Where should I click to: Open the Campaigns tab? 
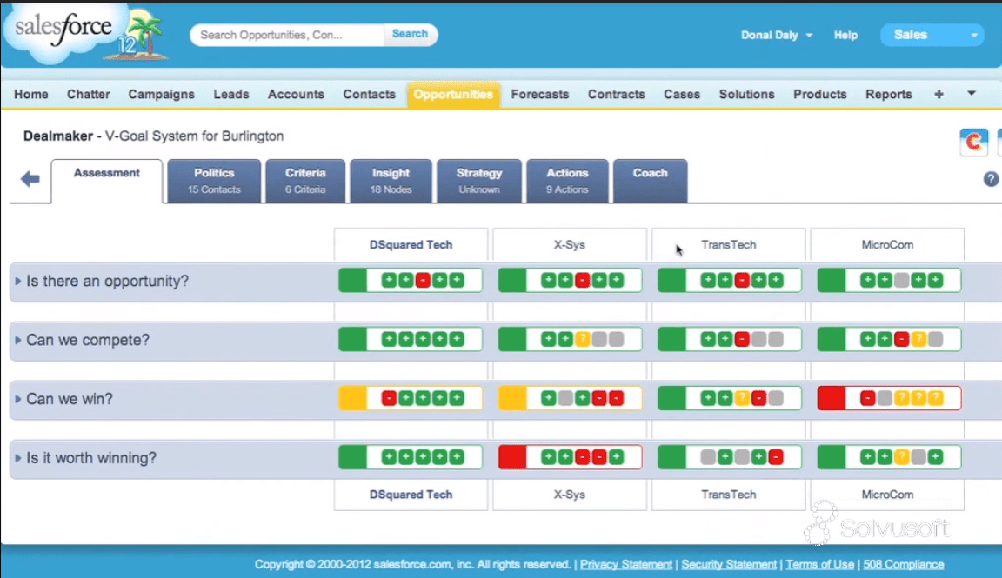tap(162, 95)
